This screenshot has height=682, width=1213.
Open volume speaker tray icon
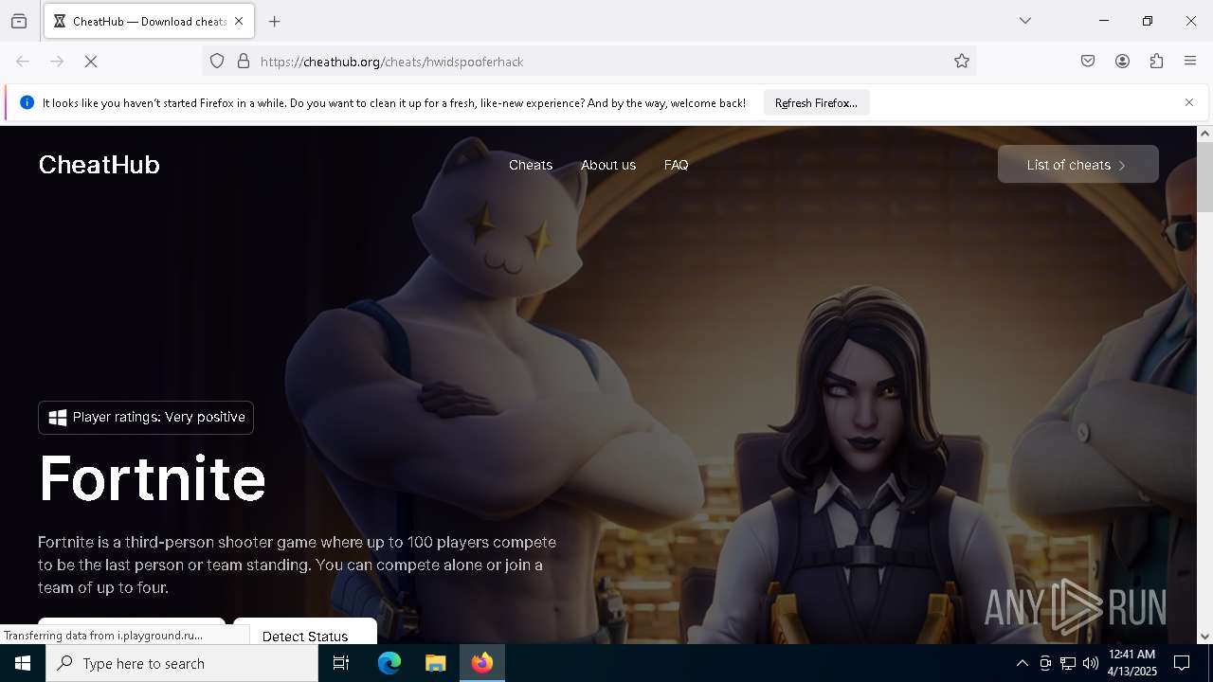(x=1091, y=663)
